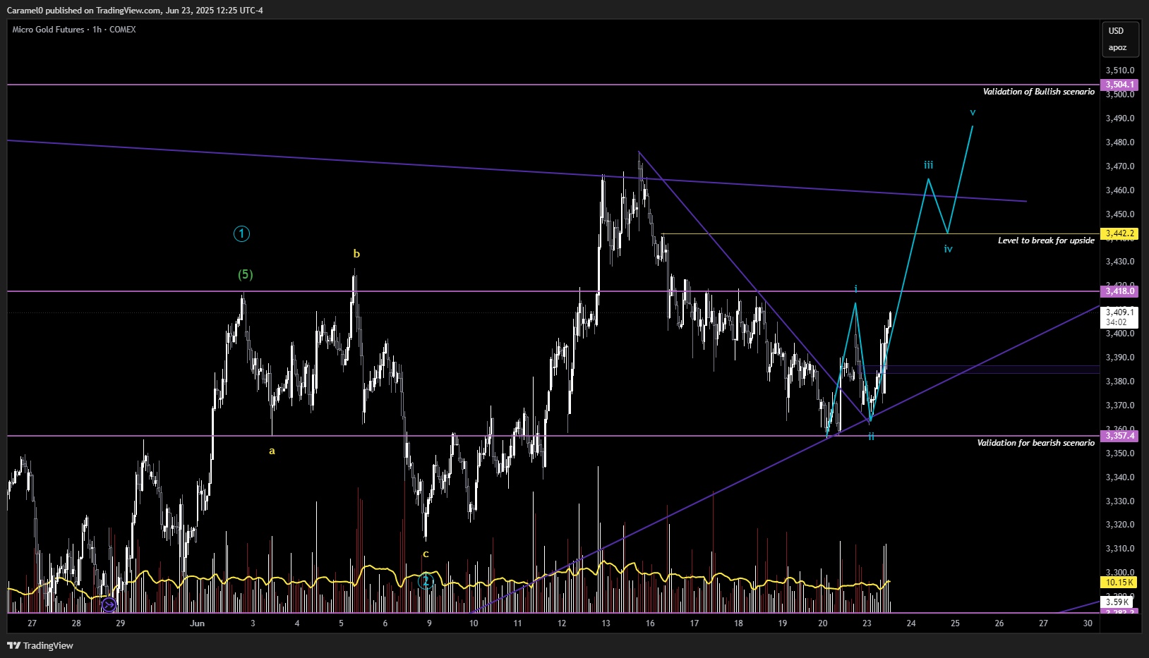The width and height of the screenshot is (1149, 658).
Task: Click the 3,418.0 purple price tag
Action: (1120, 291)
